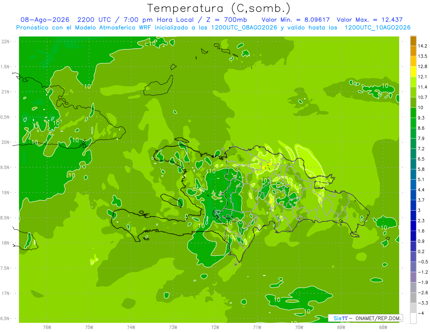This screenshot has width=430, height=332.
Task: Click the '13.5' color bar value
Action: coord(423,56)
